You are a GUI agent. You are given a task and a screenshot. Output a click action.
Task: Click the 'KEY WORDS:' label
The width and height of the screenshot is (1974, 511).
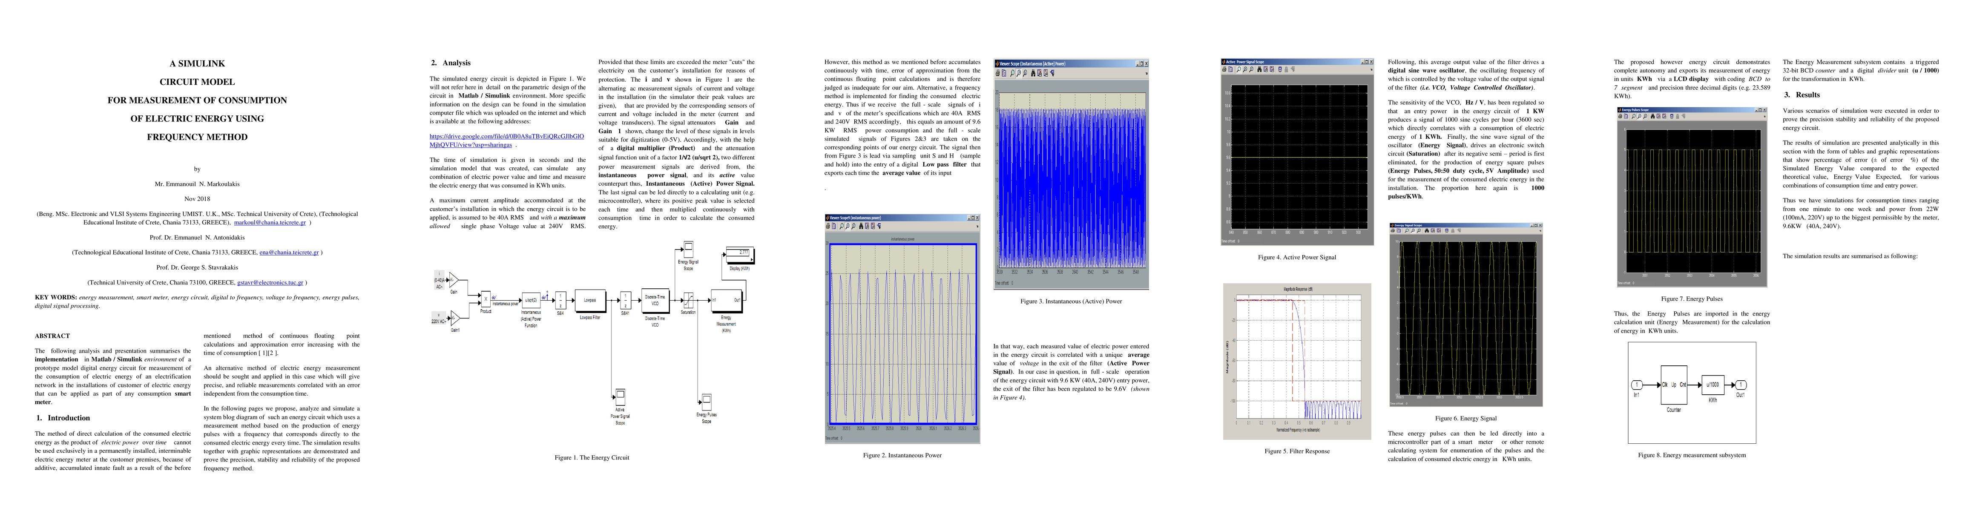tap(55, 297)
